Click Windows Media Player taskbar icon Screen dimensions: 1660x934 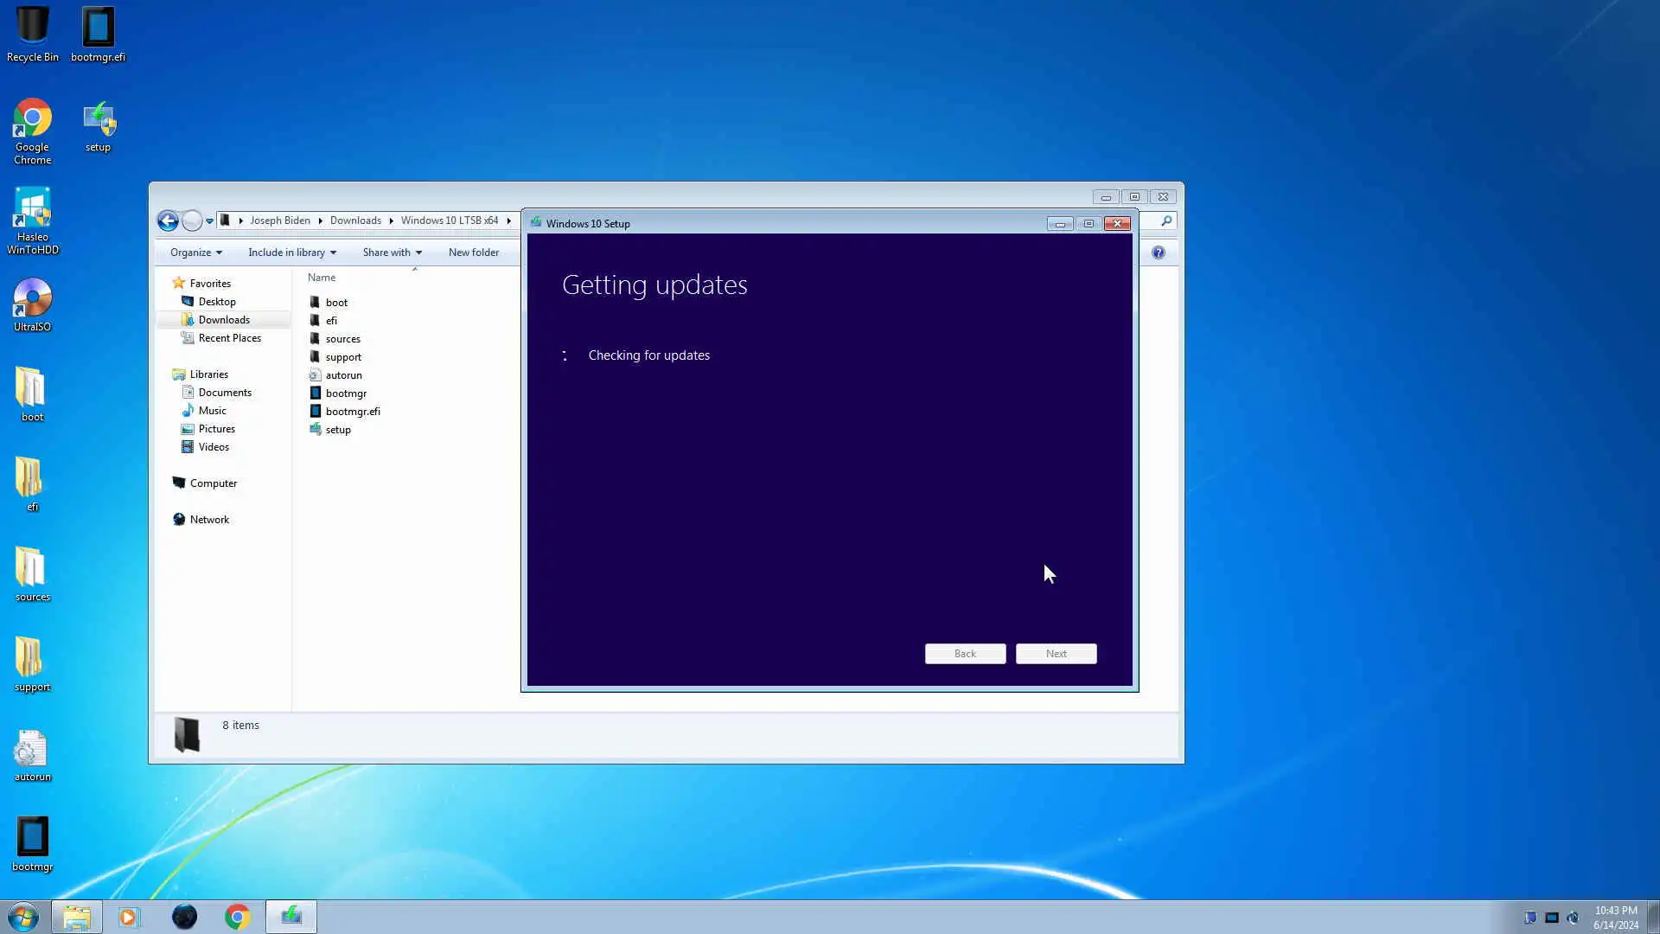pyautogui.click(x=129, y=917)
